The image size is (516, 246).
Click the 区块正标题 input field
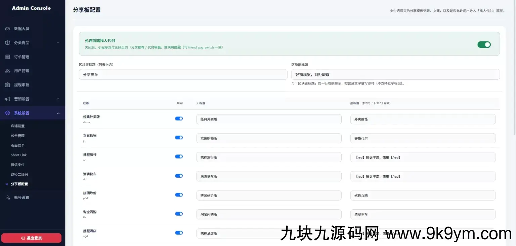[x=183, y=74]
